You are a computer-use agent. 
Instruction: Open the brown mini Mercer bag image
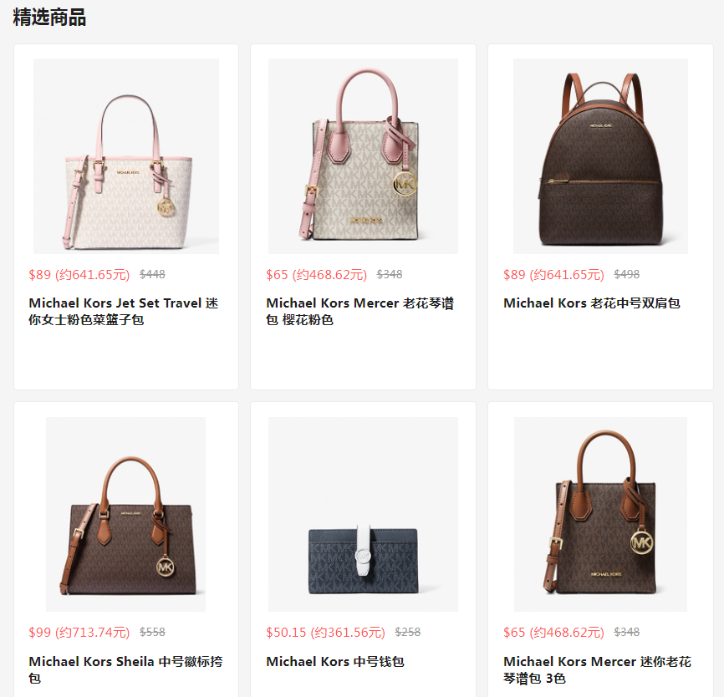click(x=600, y=514)
